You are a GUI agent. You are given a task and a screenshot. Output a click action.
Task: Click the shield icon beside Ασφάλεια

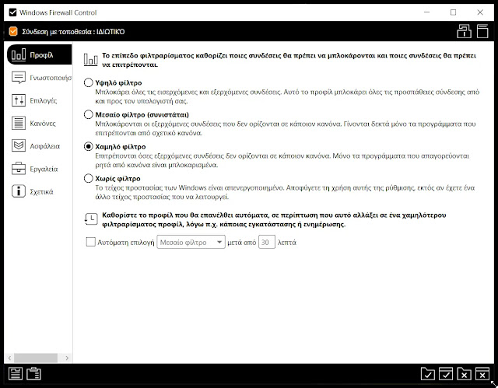click(x=19, y=146)
